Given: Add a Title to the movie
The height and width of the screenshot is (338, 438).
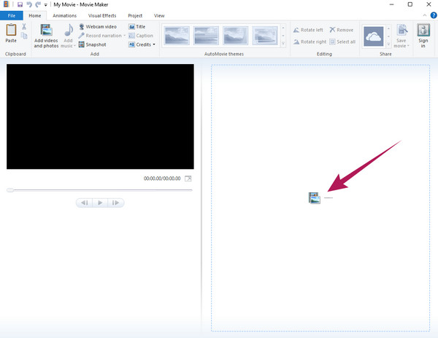Looking at the screenshot, I should click(137, 27).
